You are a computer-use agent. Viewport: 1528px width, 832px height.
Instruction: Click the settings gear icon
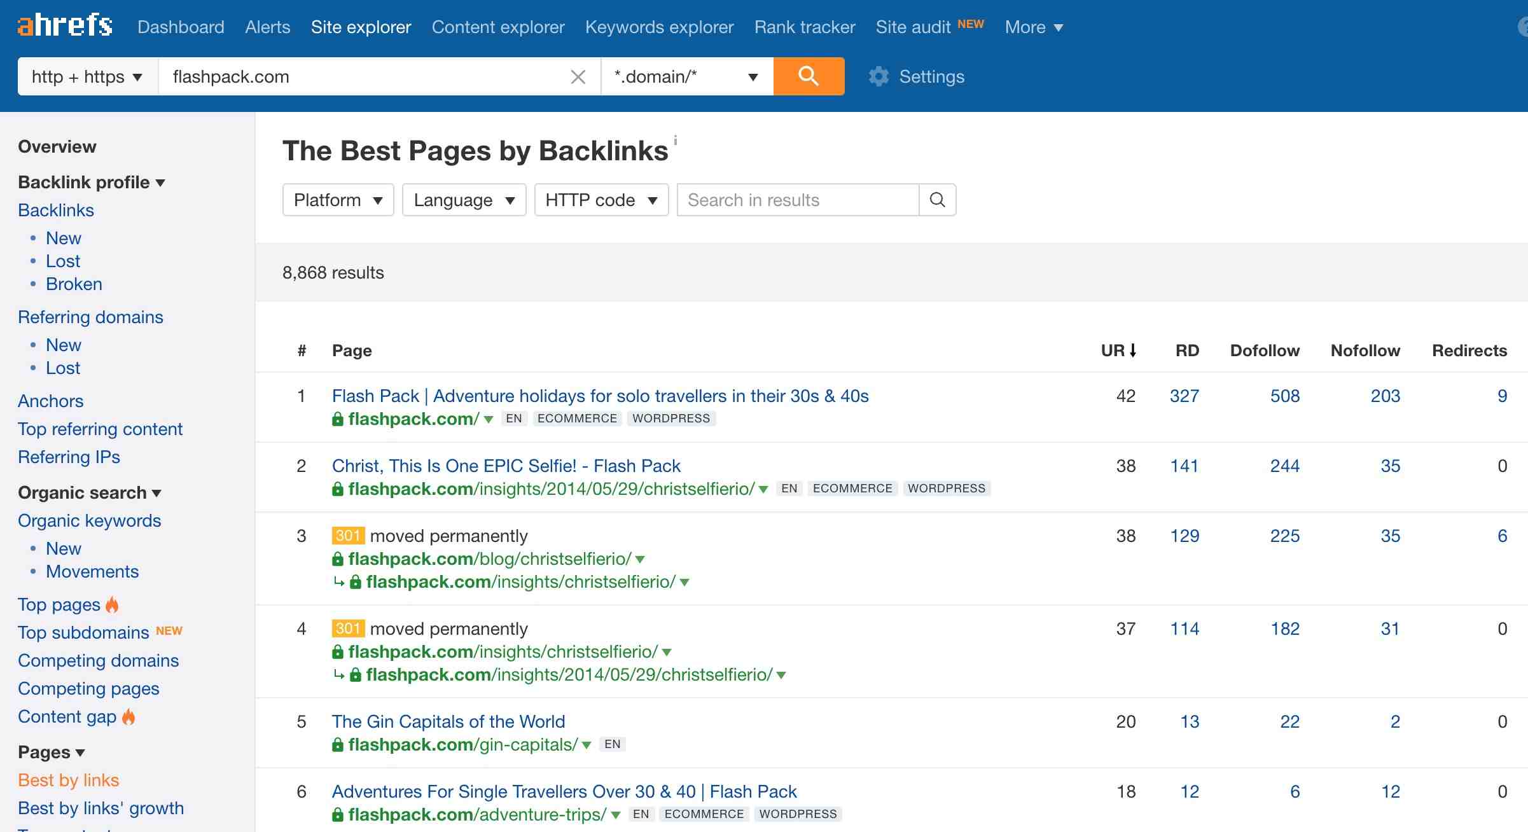878,77
